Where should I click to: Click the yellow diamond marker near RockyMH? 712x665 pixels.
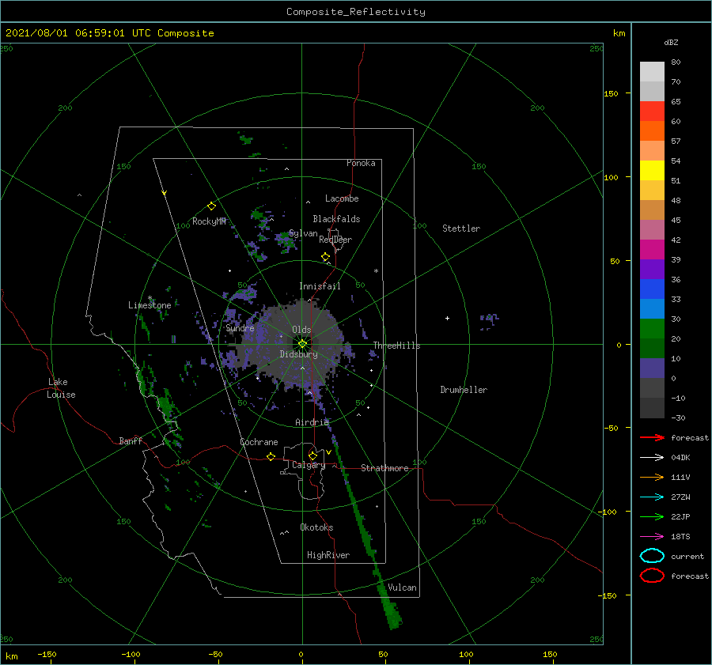pyautogui.click(x=211, y=206)
